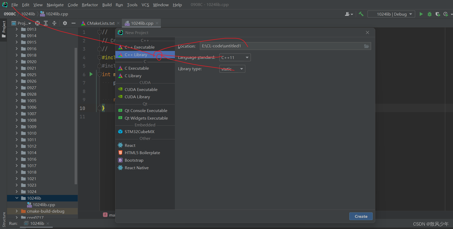Select the 0928 folder row

click(x=42, y=94)
